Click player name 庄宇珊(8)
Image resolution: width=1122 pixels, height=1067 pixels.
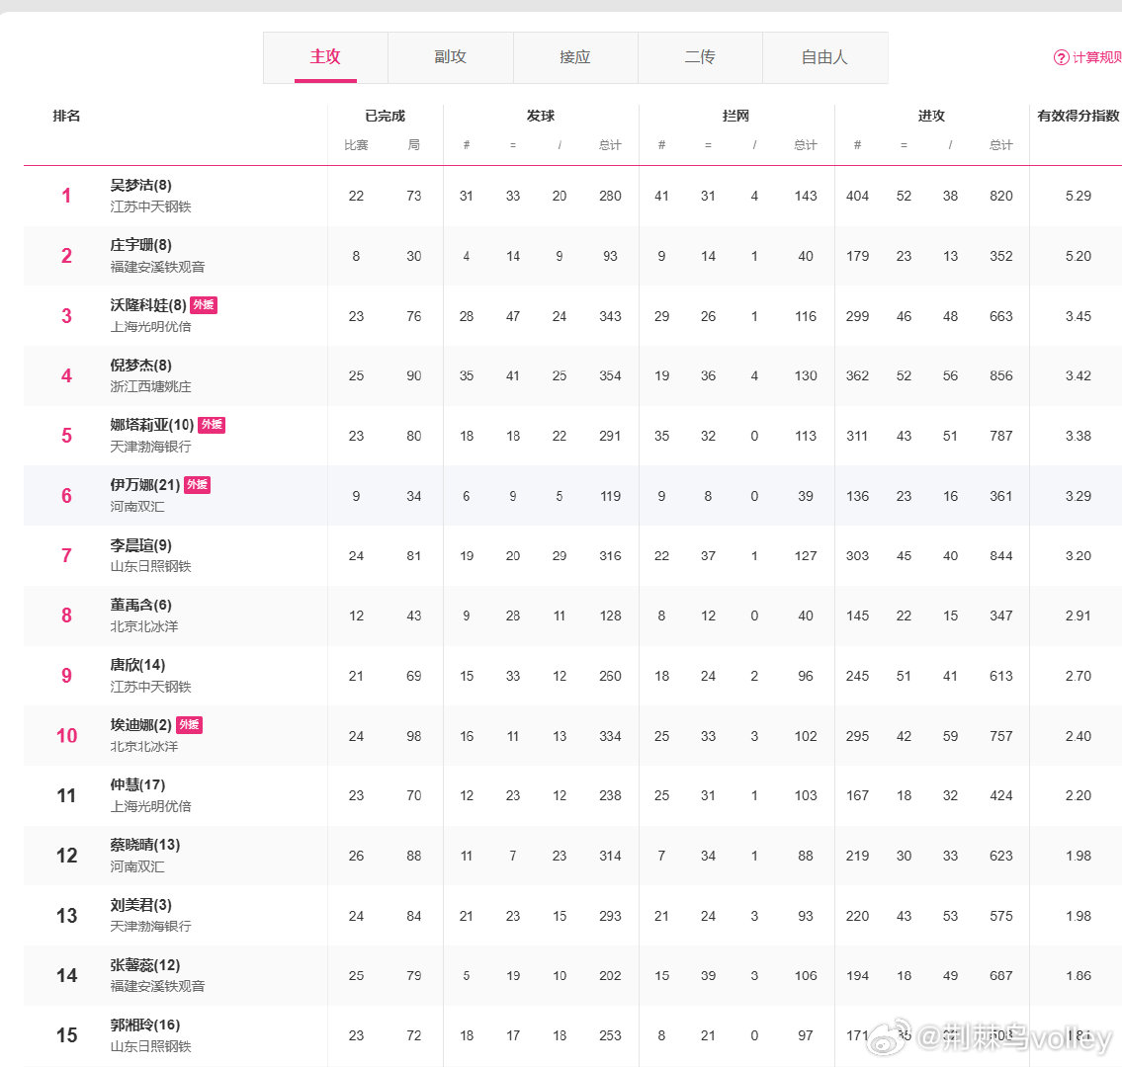[140, 245]
